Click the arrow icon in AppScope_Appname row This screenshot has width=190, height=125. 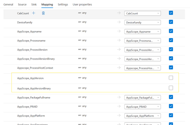(x=119, y=31)
